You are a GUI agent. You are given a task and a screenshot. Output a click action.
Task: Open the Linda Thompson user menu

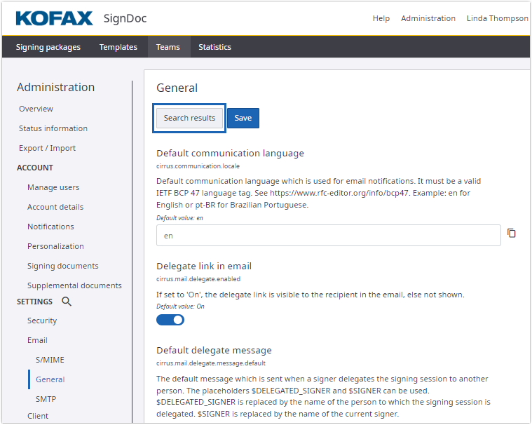tap(497, 18)
